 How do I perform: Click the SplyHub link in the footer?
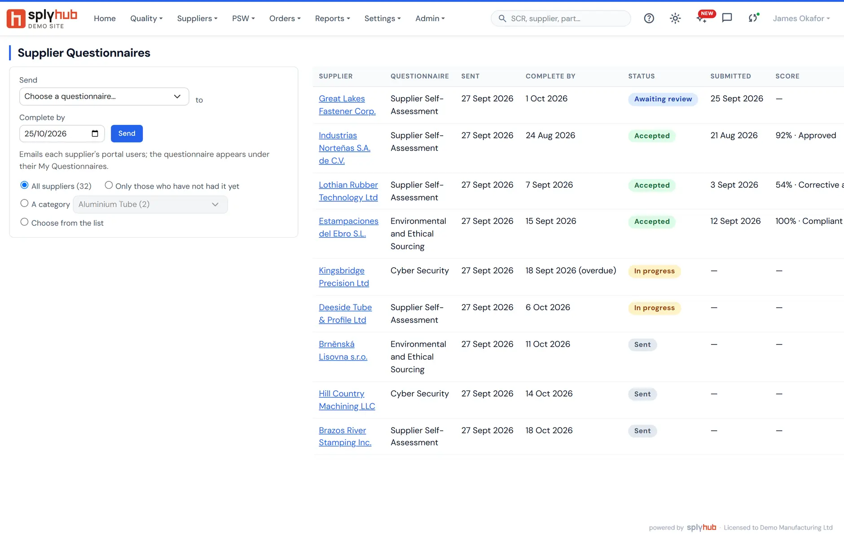pos(701,527)
